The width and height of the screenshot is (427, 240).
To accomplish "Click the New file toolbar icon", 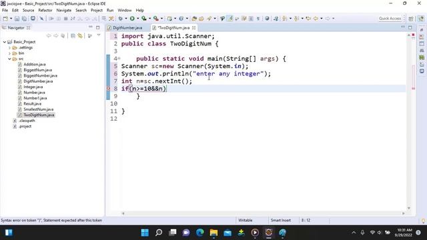I will point(5,19).
